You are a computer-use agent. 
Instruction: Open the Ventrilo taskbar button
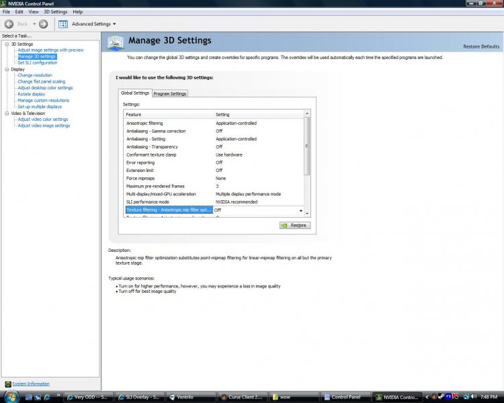pyautogui.click(x=191, y=397)
